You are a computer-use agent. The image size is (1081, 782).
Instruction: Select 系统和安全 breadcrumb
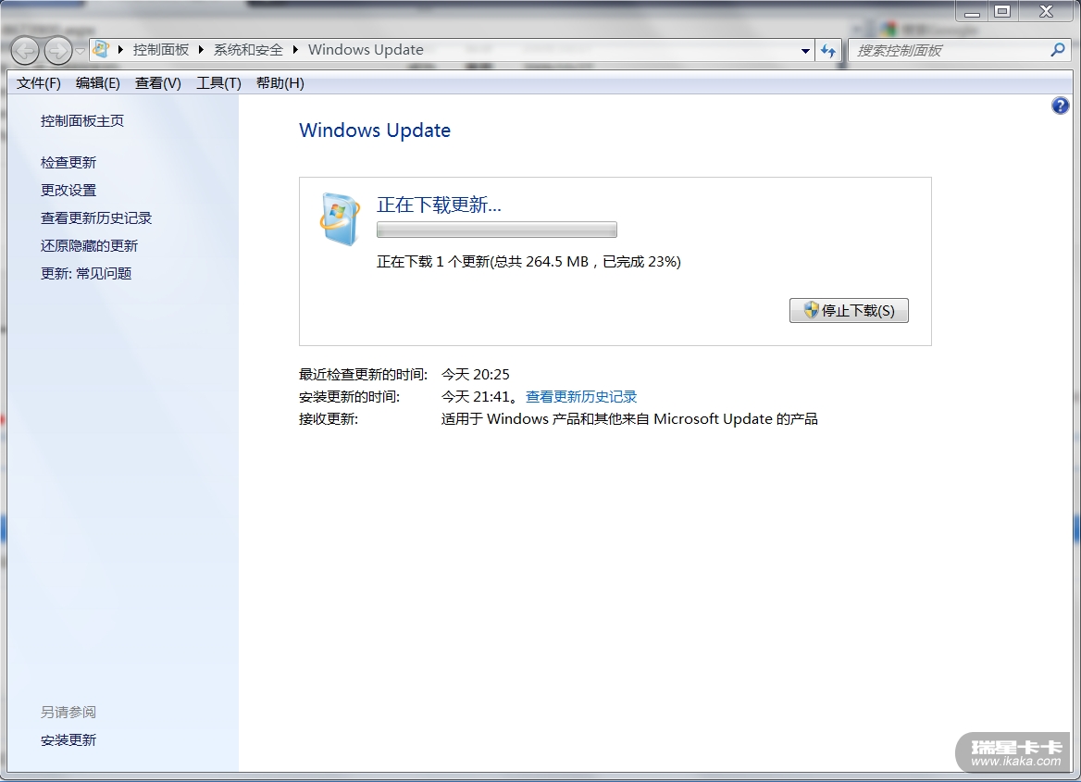[x=248, y=50]
